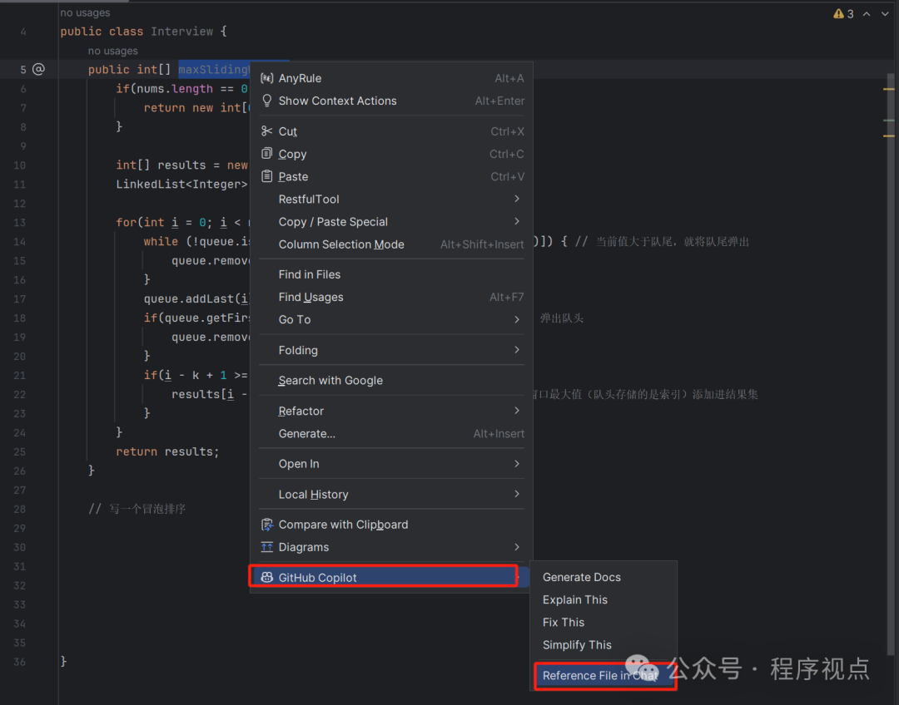This screenshot has width=899, height=705.
Task: Select Find in Files
Action: click(x=391, y=274)
